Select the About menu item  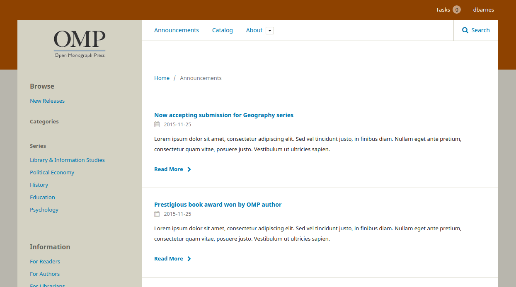pyautogui.click(x=254, y=30)
